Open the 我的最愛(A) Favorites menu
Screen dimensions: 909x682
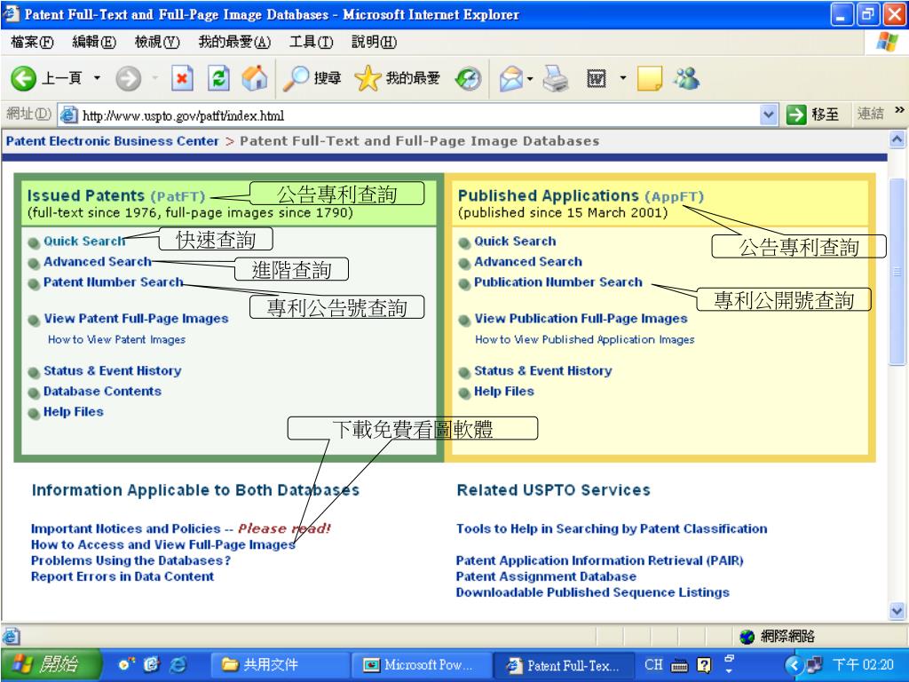click(x=234, y=43)
